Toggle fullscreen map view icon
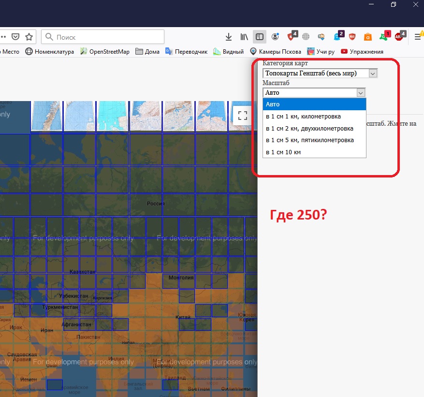Screen dimensions: 424x397 click(243, 116)
